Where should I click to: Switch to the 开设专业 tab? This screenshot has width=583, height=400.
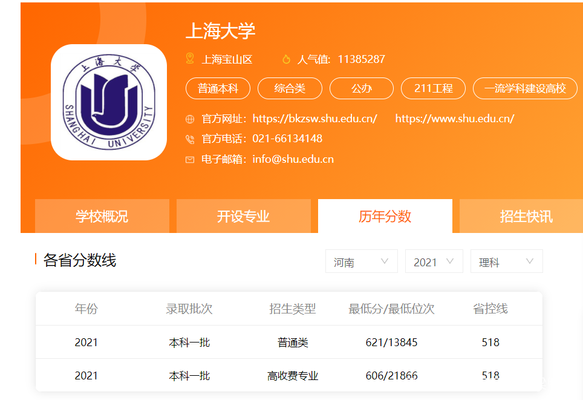[x=244, y=216]
